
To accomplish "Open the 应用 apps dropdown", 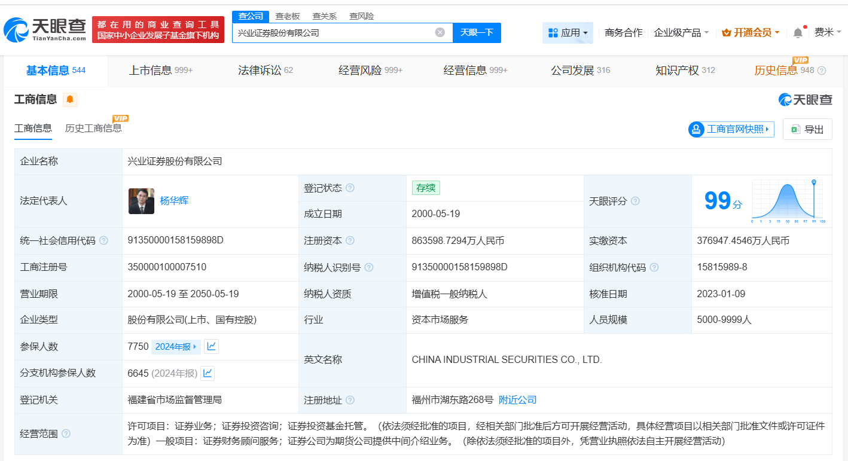I will [568, 32].
